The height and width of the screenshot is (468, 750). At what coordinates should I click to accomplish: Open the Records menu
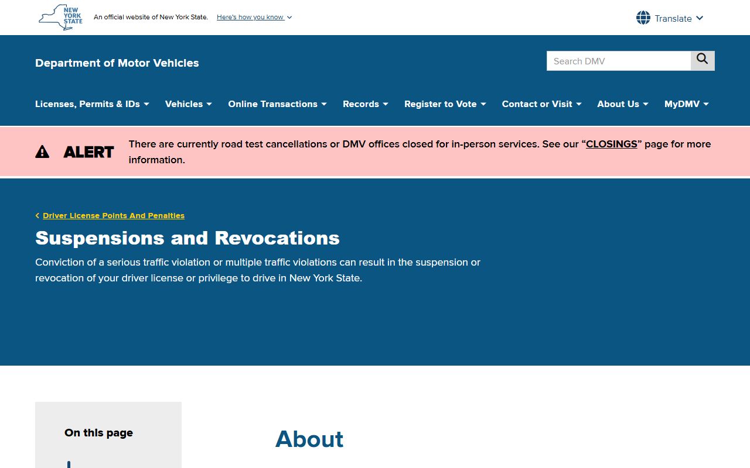coord(366,104)
